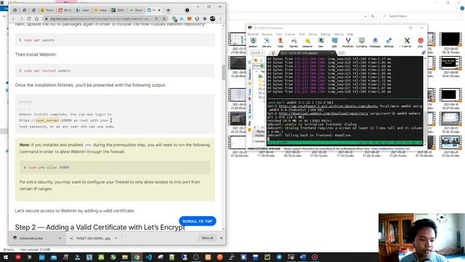
Task: Open Sessions menu in MobaXterm
Action: 267,34
